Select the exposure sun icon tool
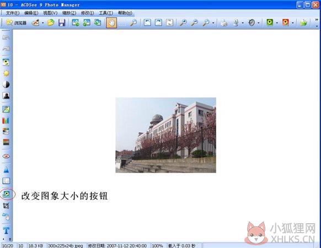The height and width of the screenshot is (248, 321). [6, 73]
